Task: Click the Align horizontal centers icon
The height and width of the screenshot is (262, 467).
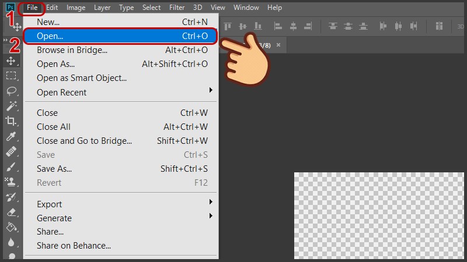Action: pos(293,26)
